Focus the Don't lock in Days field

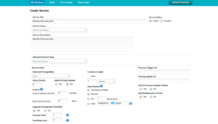click(x=63, y=101)
